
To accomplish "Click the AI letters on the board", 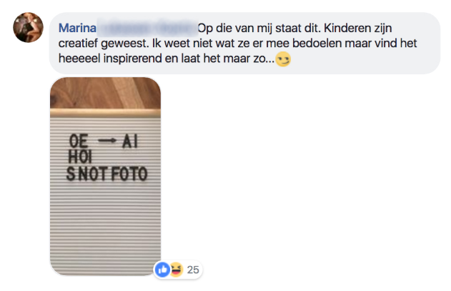I will pos(130,142).
